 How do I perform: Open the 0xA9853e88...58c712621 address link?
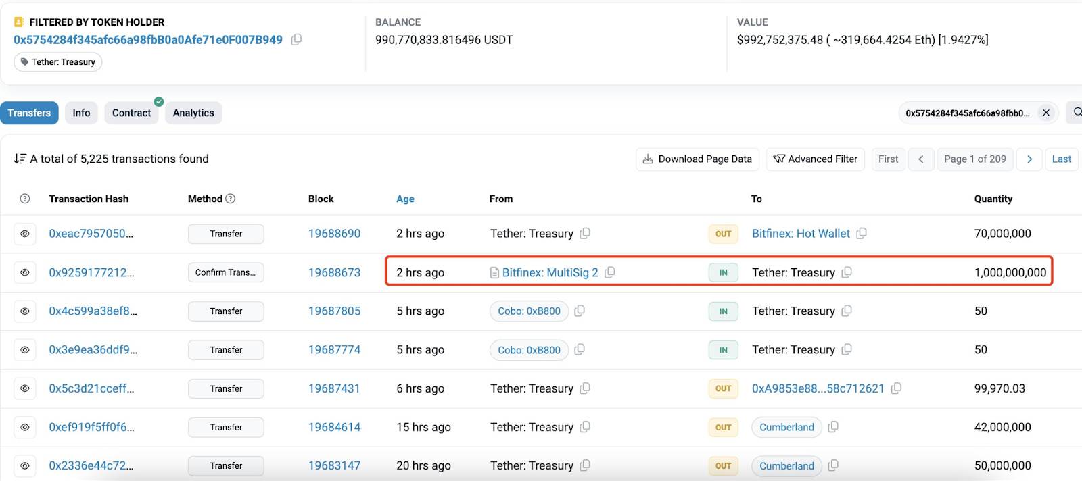pos(818,388)
